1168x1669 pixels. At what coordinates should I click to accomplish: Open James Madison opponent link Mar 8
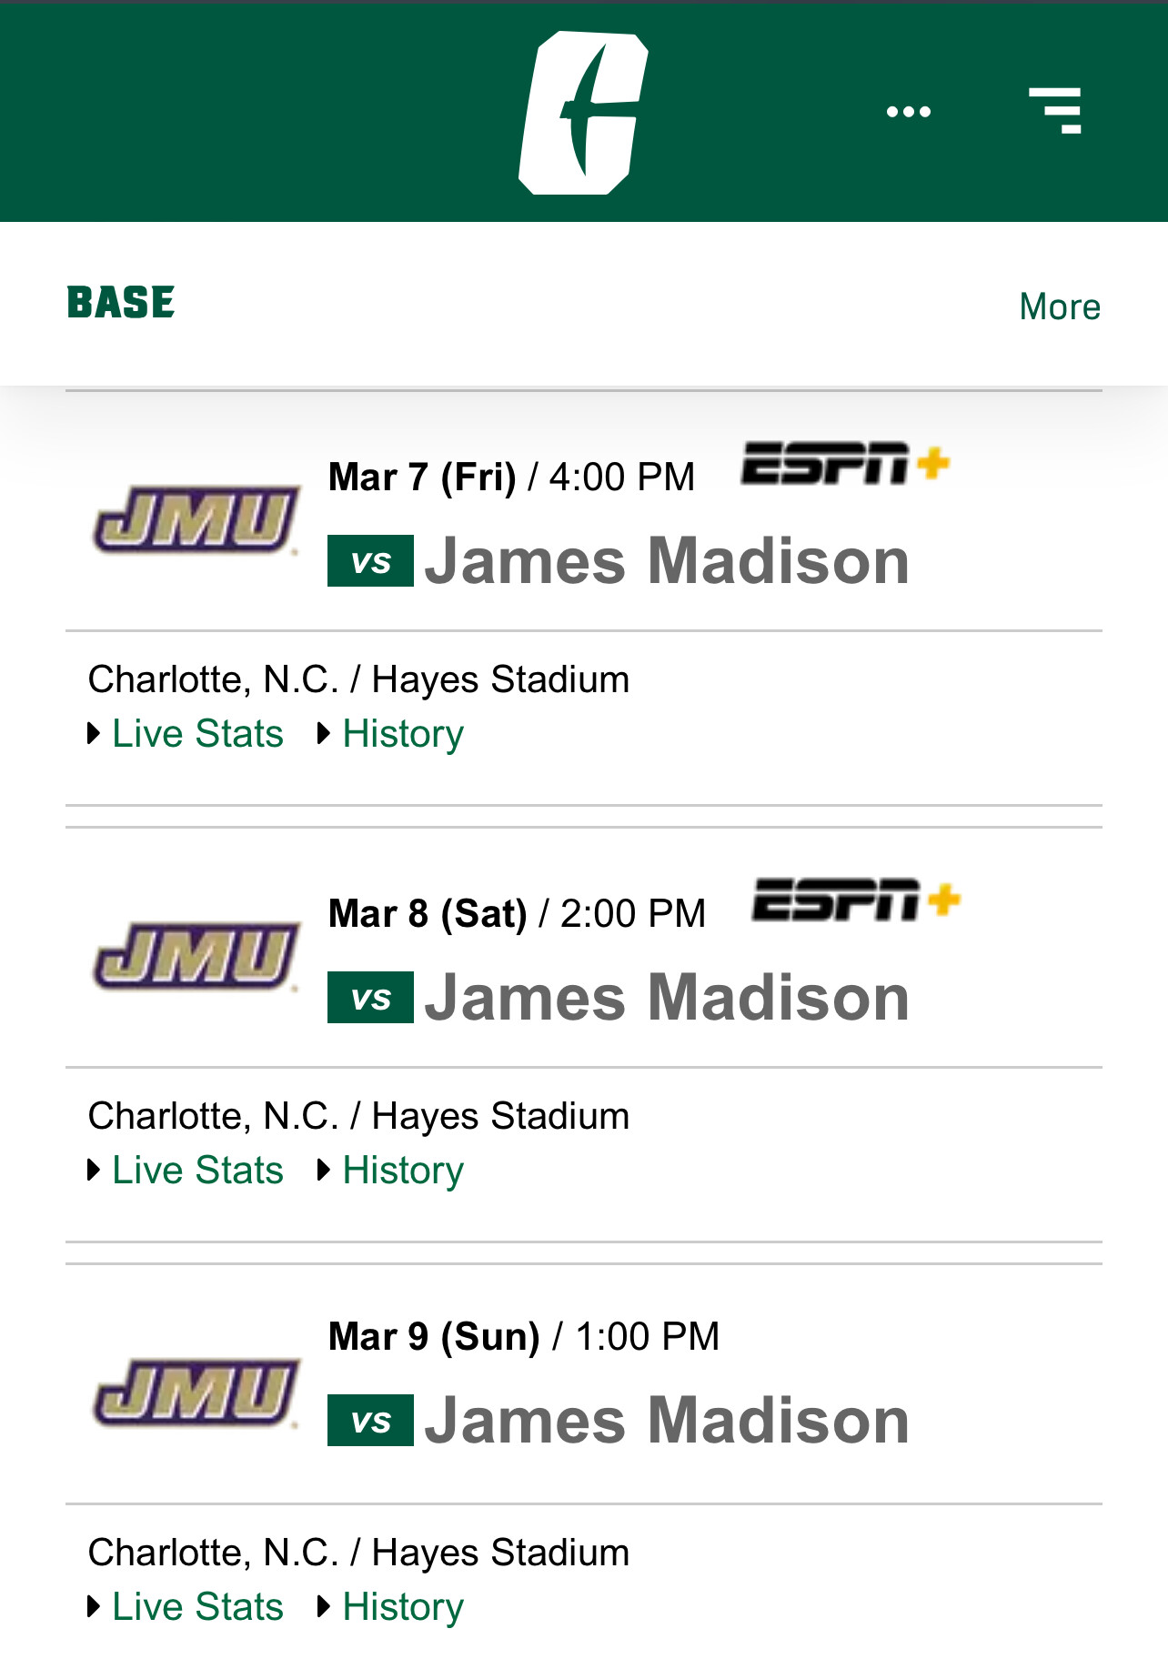point(667,998)
